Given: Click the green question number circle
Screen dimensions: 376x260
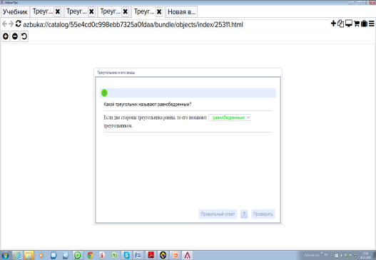Looking at the screenshot, I should point(104,93).
